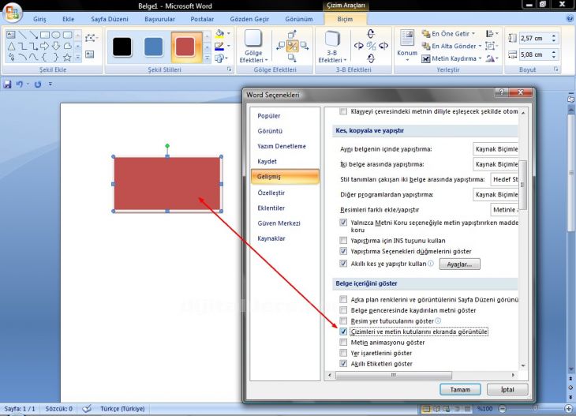Tilt 3-D shape left icon
Viewport: 576px width, 416px height.
coord(358,46)
